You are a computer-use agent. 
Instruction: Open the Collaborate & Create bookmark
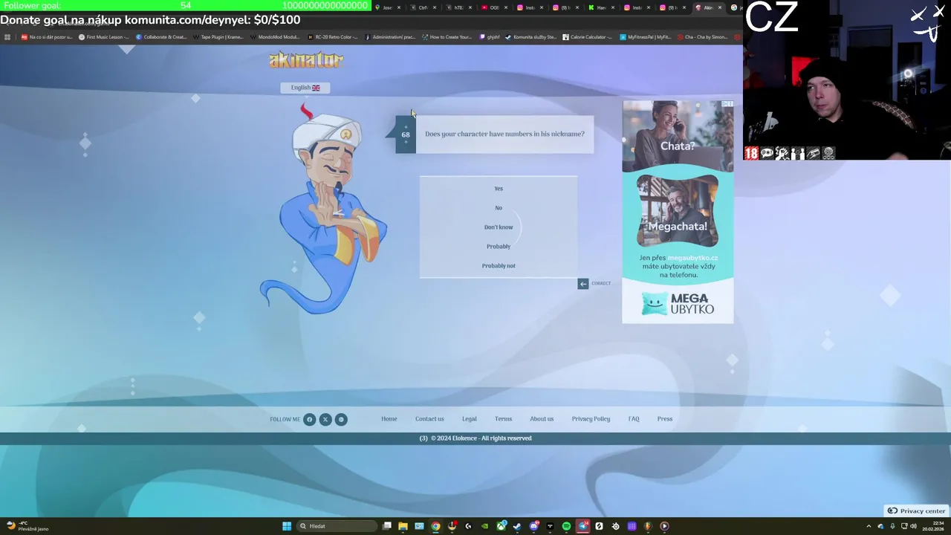coord(161,37)
